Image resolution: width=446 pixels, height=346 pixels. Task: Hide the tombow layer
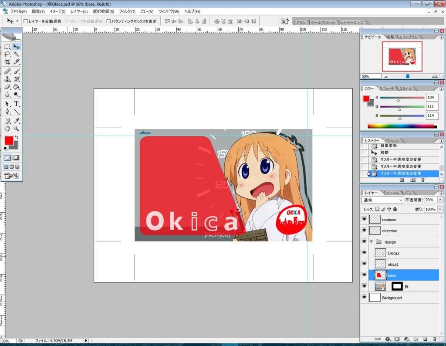click(364, 219)
